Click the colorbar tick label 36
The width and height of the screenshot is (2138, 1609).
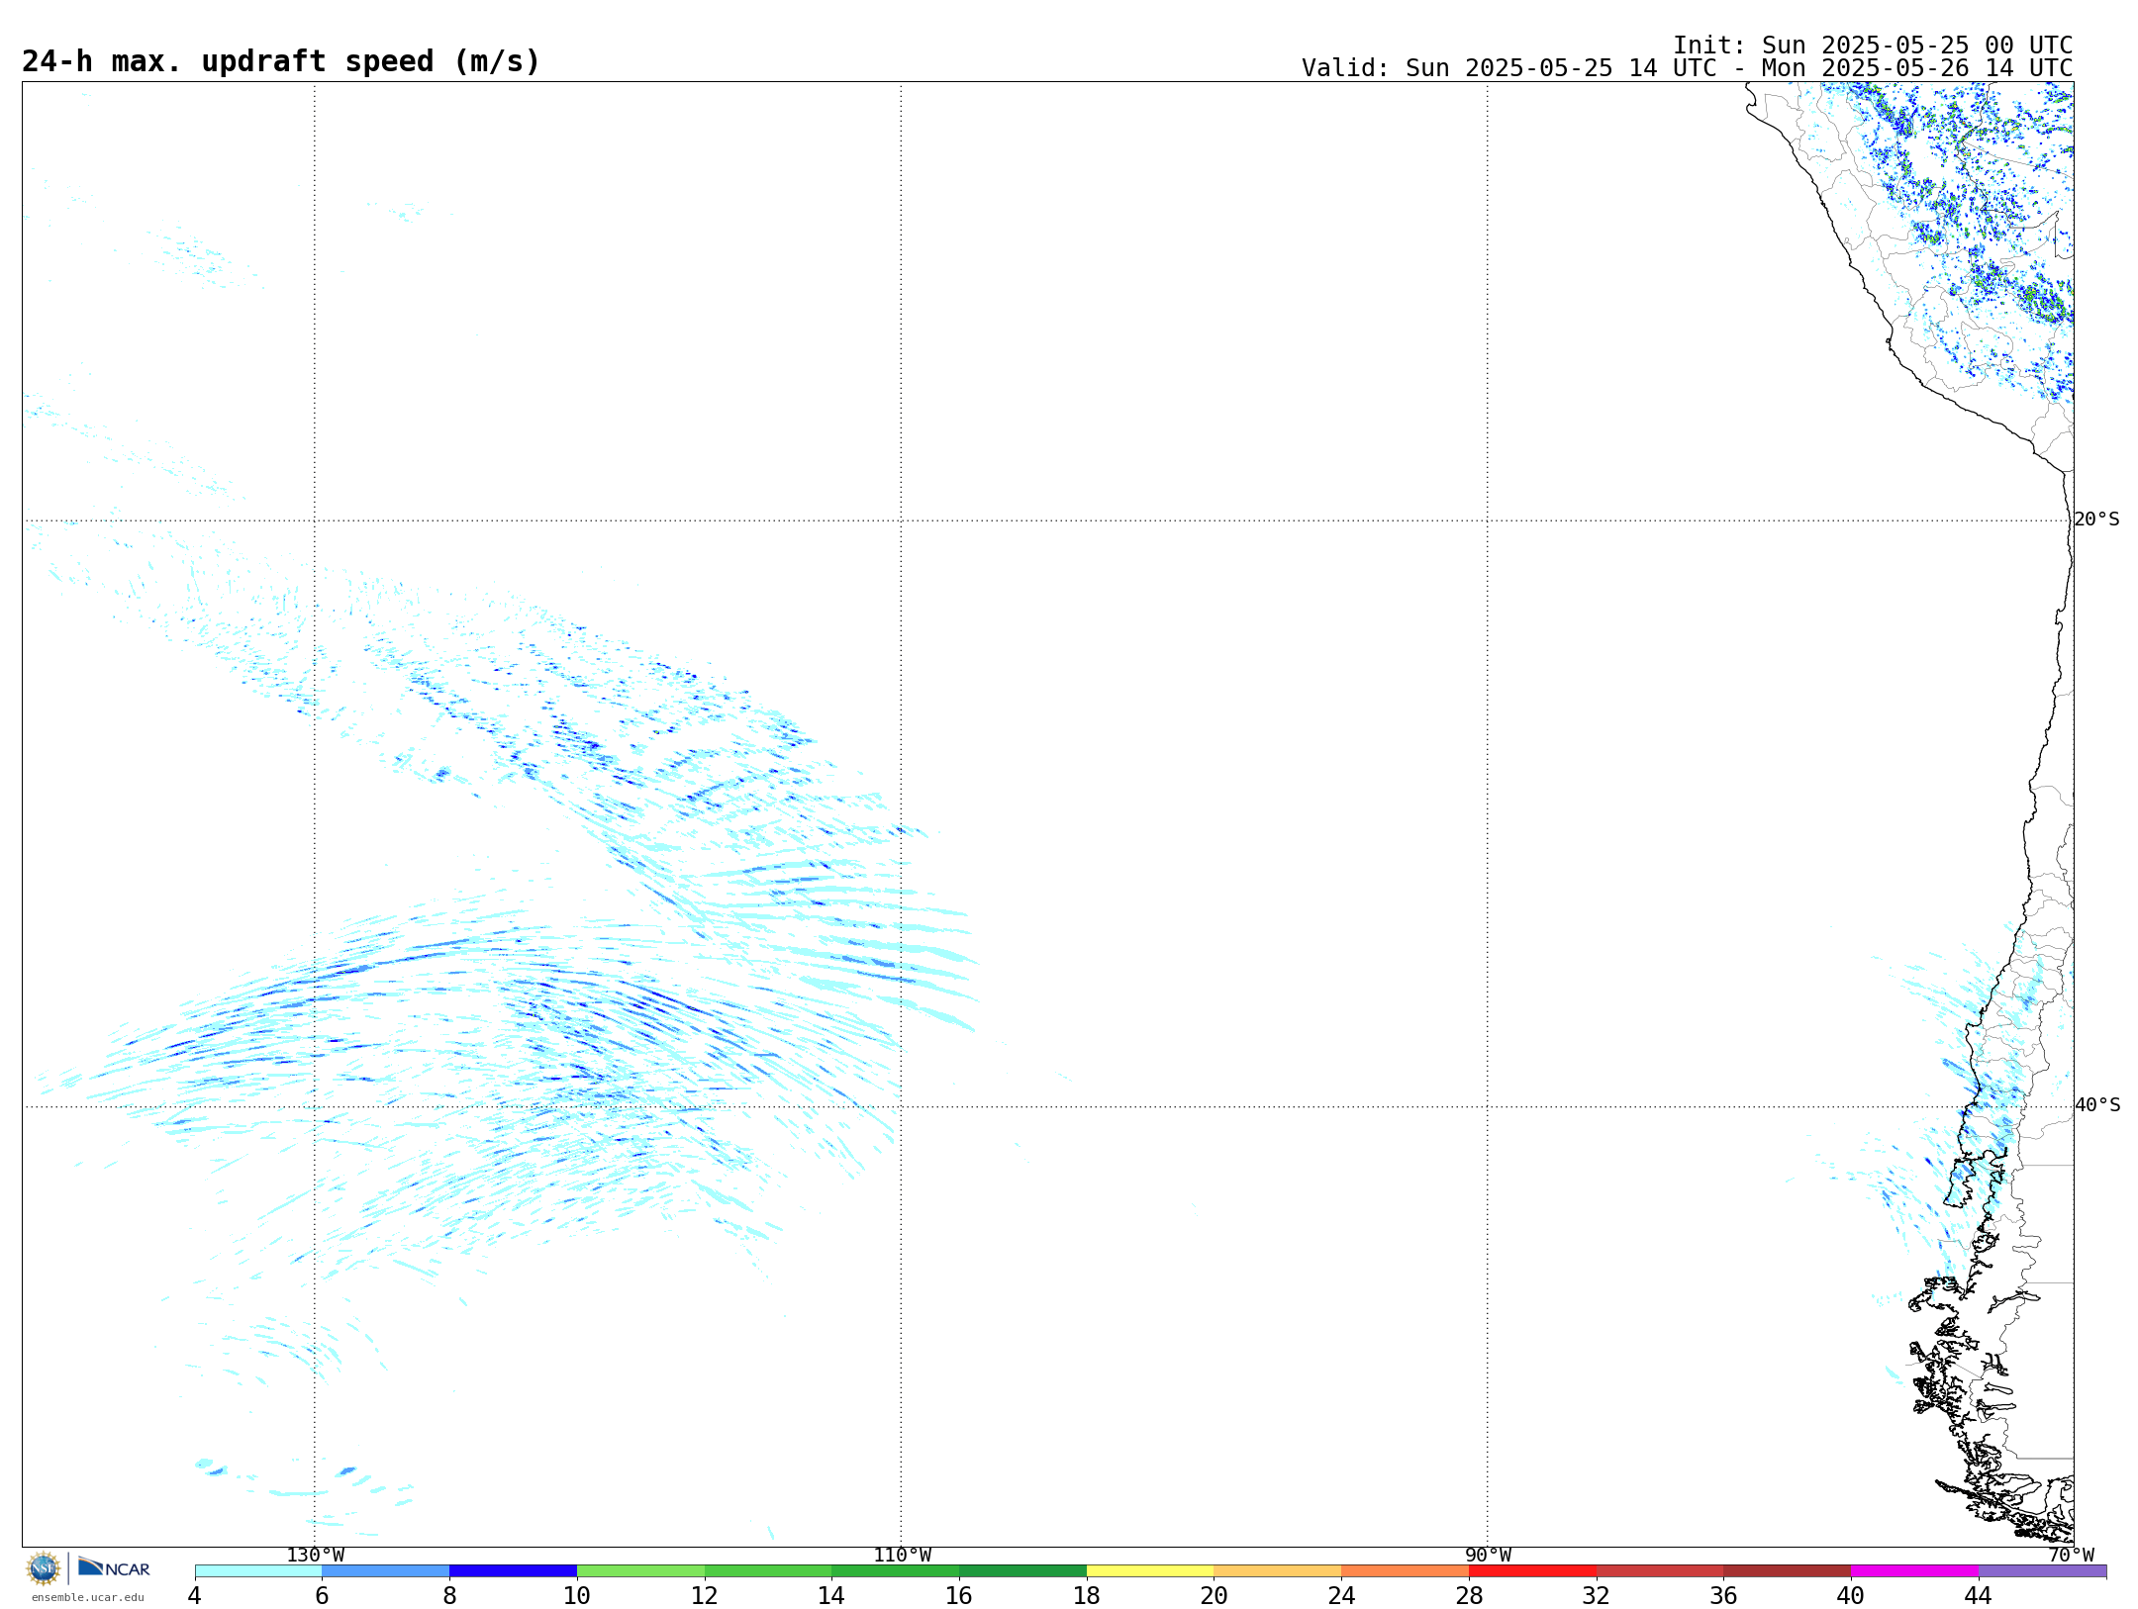click(1723, 1596)
